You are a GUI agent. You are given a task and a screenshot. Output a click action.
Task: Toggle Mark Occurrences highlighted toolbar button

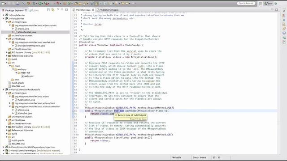click(96, 3)
